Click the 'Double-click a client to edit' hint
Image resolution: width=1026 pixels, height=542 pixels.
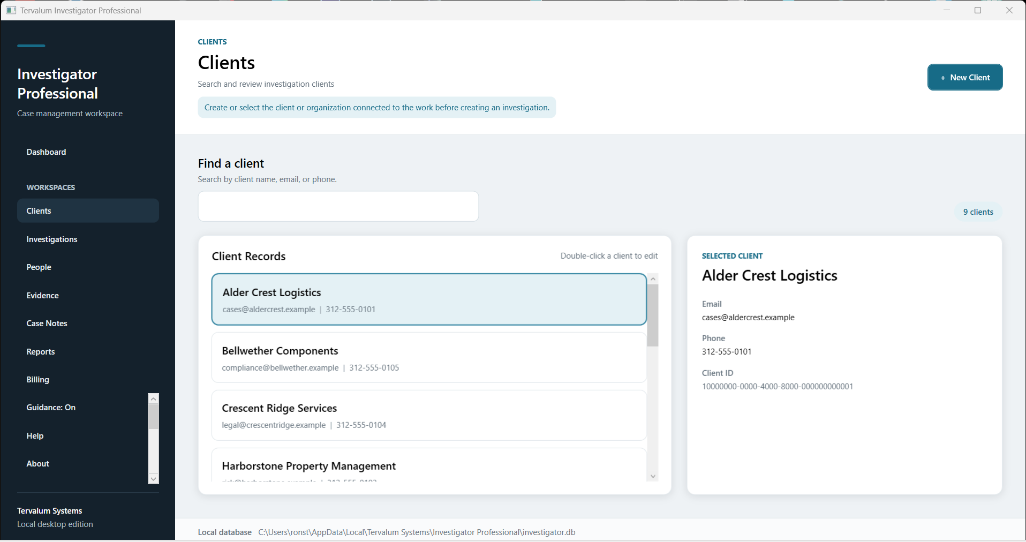click(x=609, y=255)
